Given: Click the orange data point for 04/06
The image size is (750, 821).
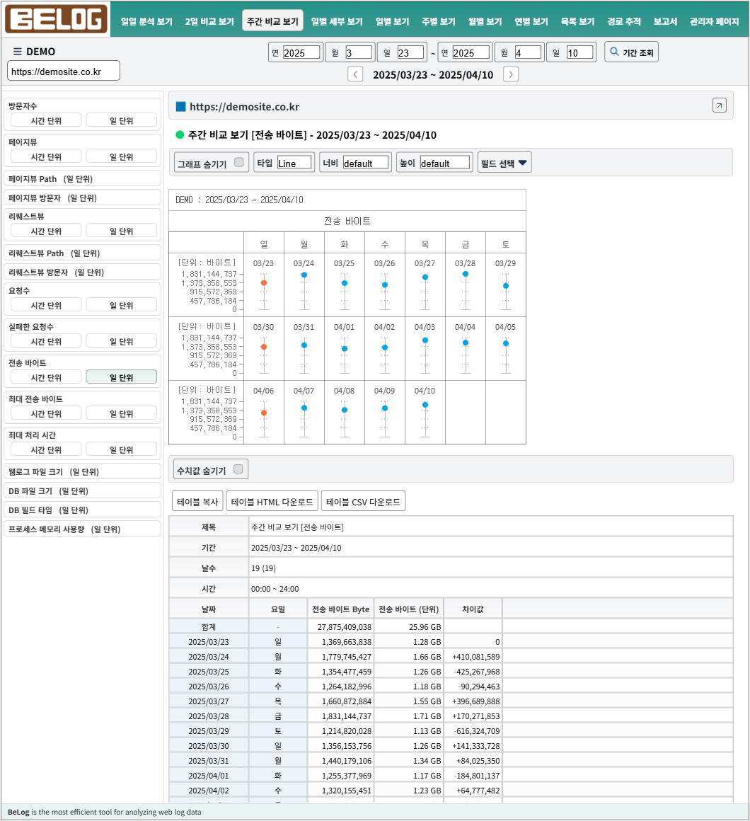Looking at the screenshot, I should 264,413.
